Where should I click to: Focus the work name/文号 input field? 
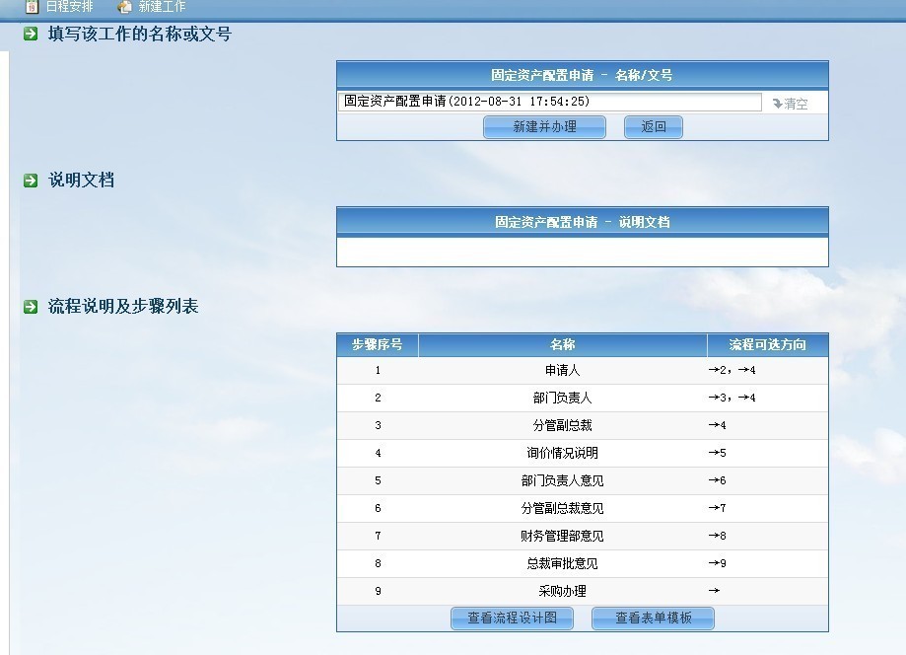click(549, 102)
